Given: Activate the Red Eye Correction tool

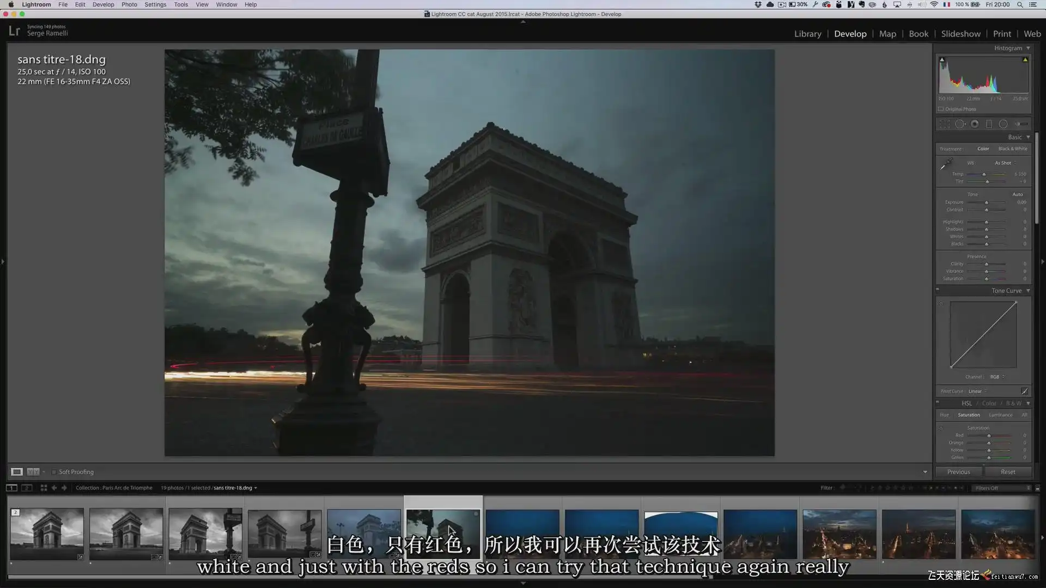Looking at the screenshot, I should point(975,124).
